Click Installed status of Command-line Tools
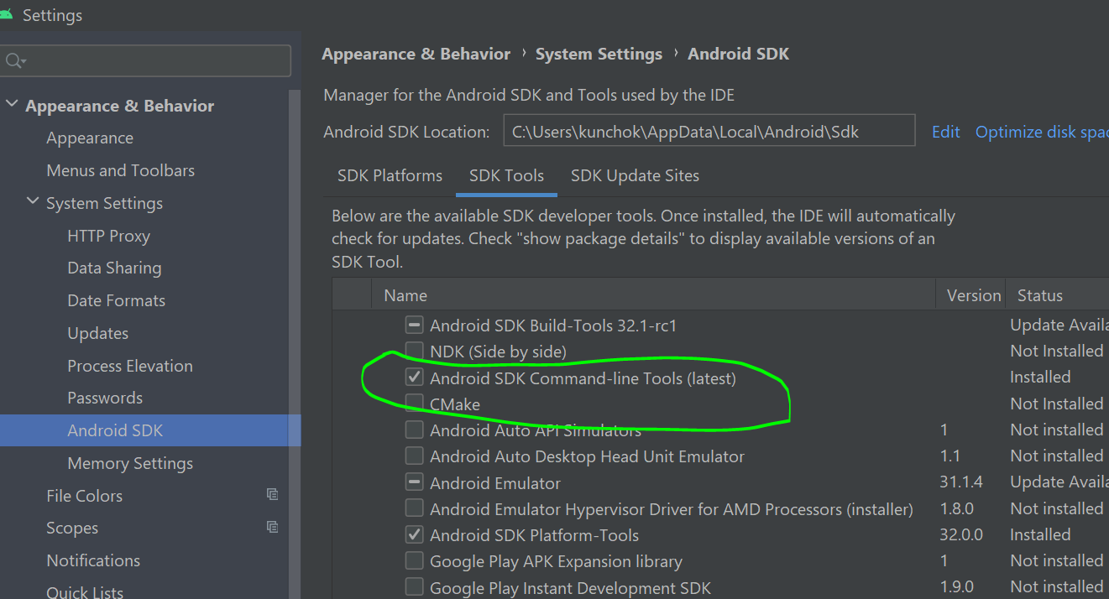Image resolution: width=1109 pixels, height=599 pixels. coord(1040,377)
